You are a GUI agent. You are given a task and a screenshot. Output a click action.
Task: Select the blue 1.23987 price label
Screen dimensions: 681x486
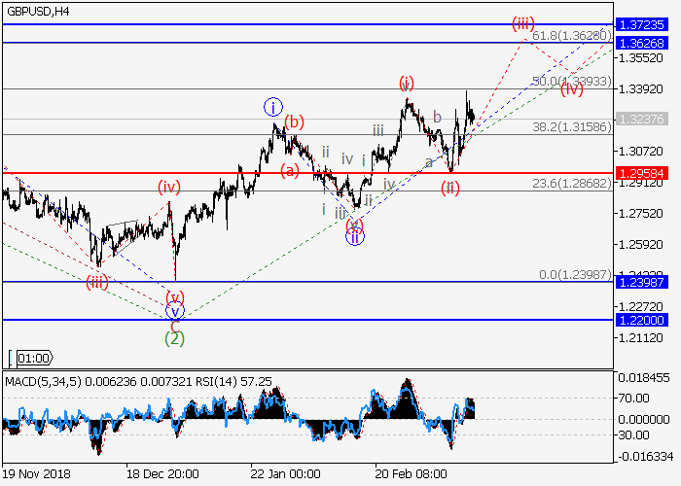pyautogui.click(x=641, y=283)
